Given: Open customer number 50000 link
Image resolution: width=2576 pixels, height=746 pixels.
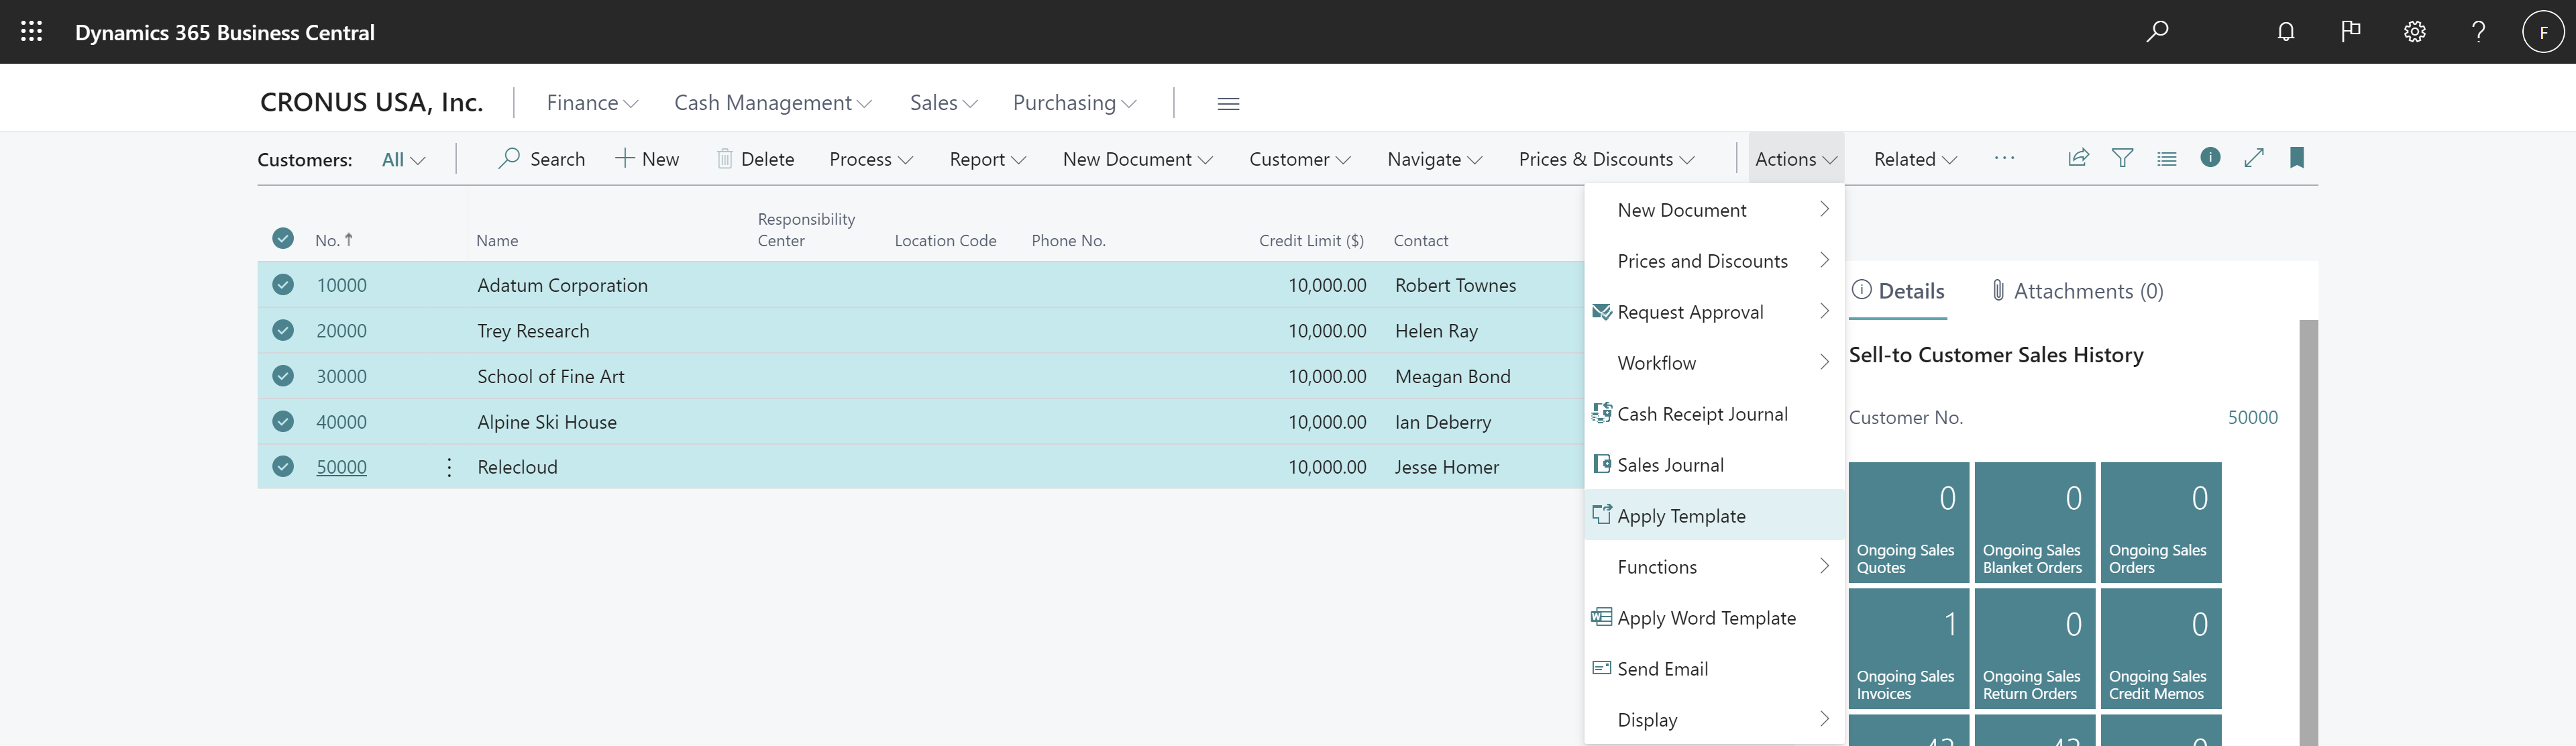Looking at the screenshot, I should 341,467.
